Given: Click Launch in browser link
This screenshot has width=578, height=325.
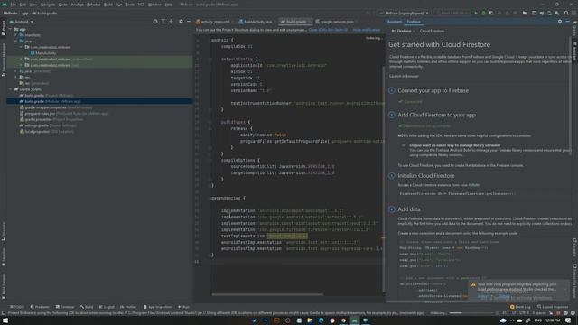Looking at the screenshot, I should pyautogui.click(x=404, y=76).
